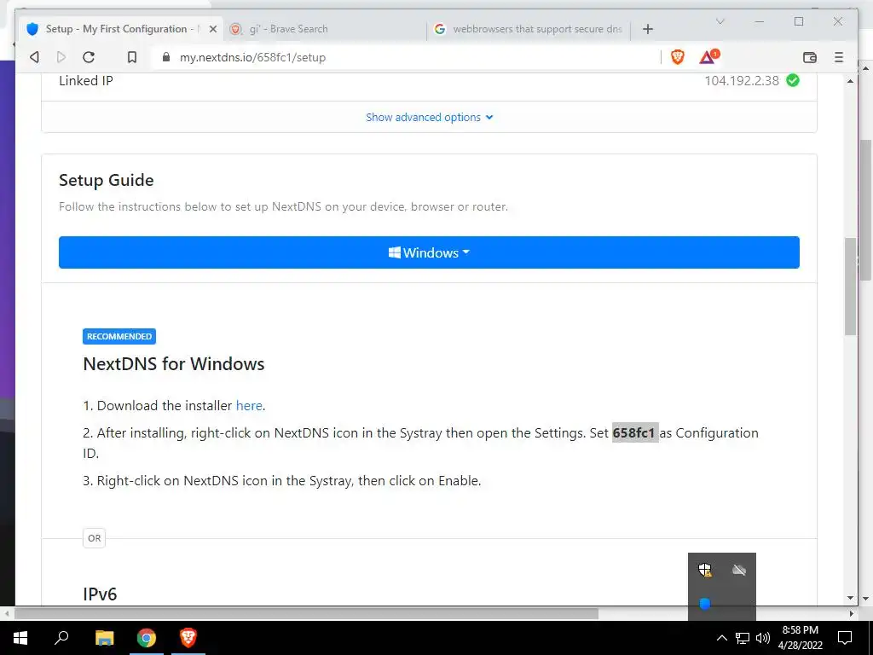Open Brave Rewards triangle icon

708,56
